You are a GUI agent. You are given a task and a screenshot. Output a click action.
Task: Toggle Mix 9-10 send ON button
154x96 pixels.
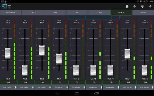(x=111, y=82)
